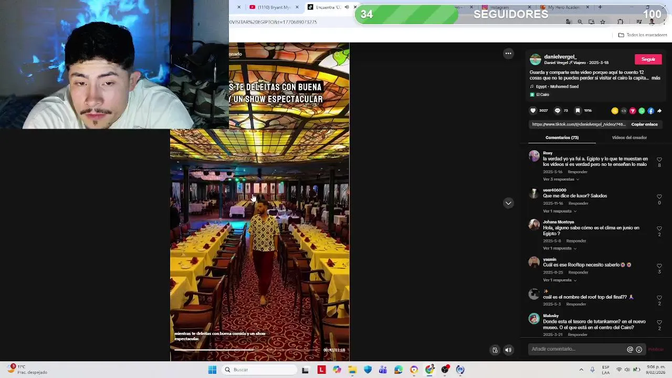Like user406000's comment about Luxor
The image size is (672, 378).
point(659,197)
